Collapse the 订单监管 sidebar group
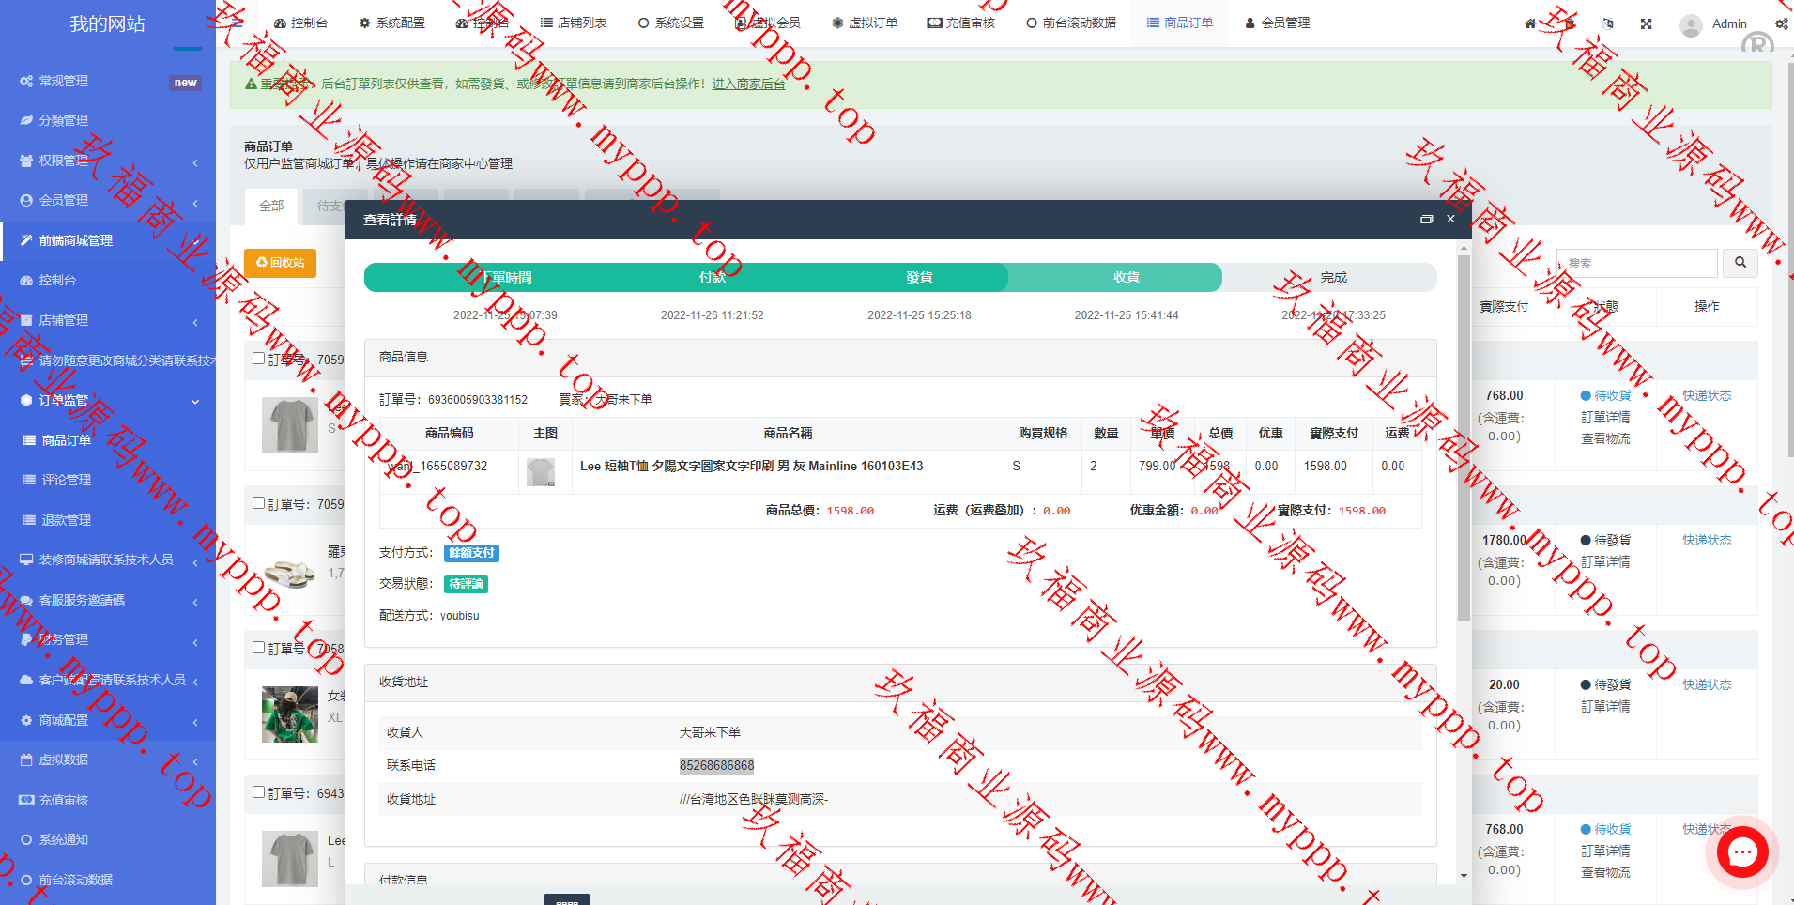1794x905 pixels. pos(108,400)
